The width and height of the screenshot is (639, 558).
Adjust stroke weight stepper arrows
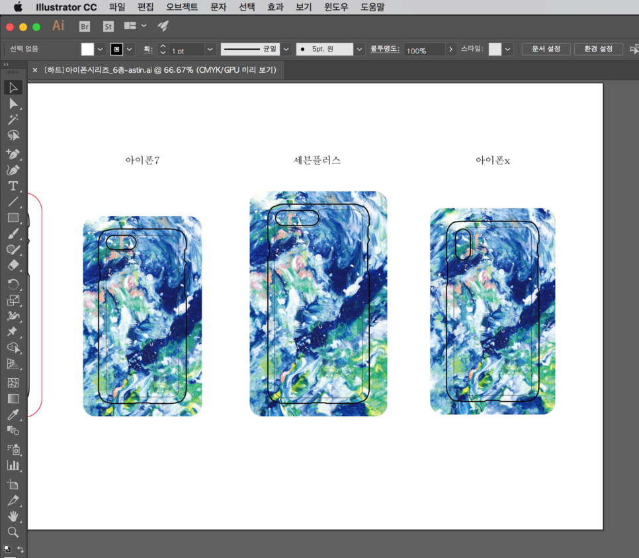pos(163,50)
